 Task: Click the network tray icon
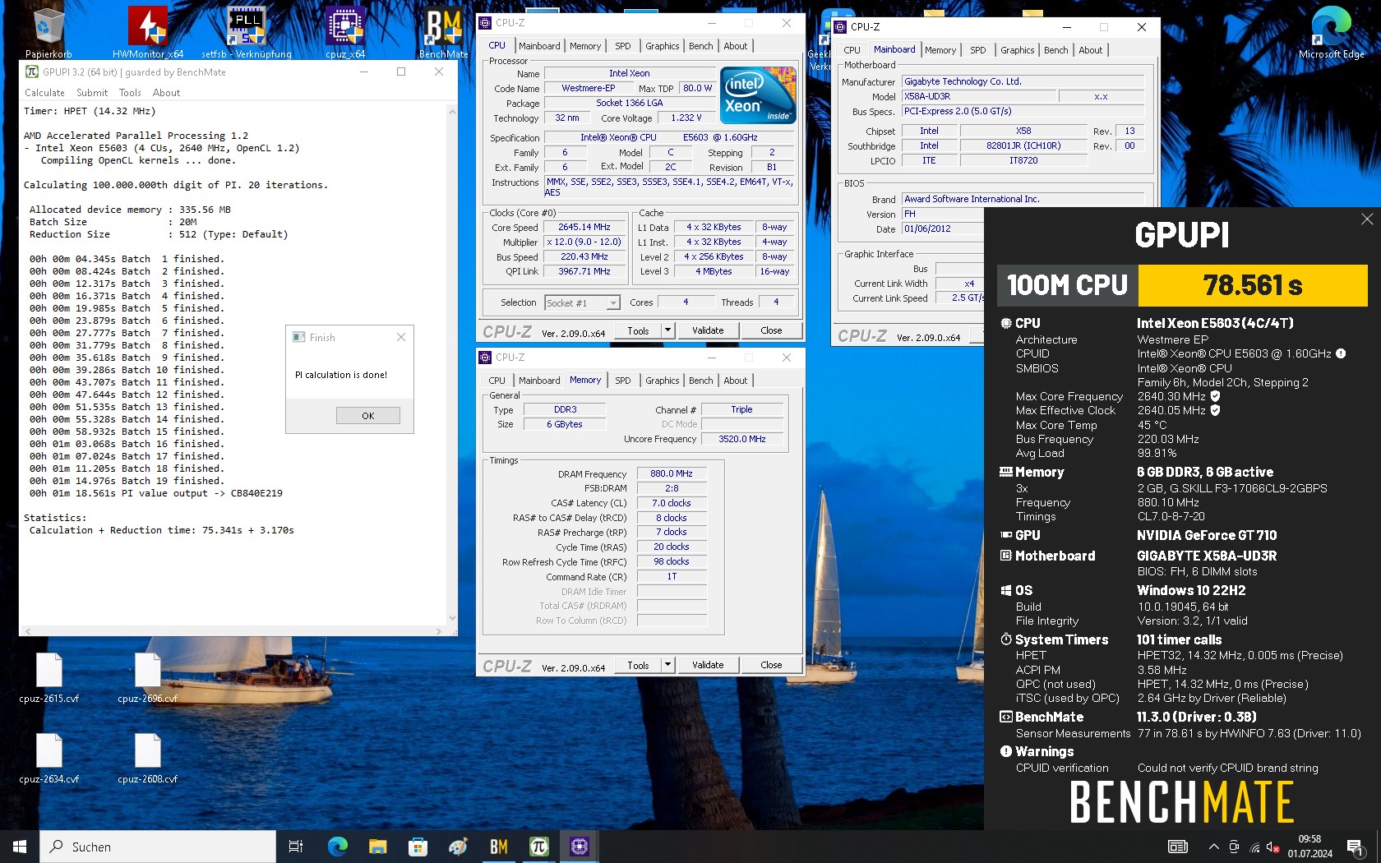tap(1254, 847)
